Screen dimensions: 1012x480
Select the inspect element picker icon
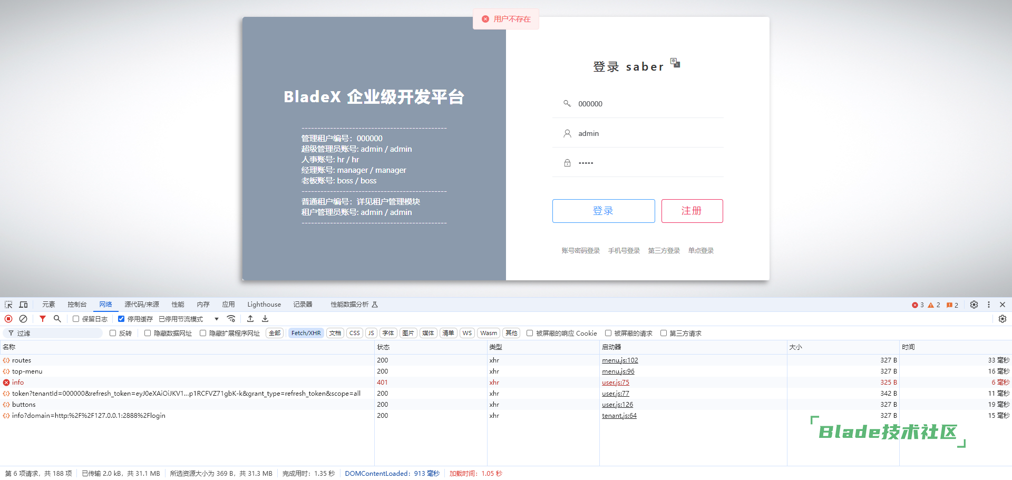[x=8, y=305]
